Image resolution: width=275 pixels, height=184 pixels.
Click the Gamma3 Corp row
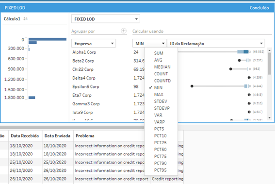(x=86, y=104)
